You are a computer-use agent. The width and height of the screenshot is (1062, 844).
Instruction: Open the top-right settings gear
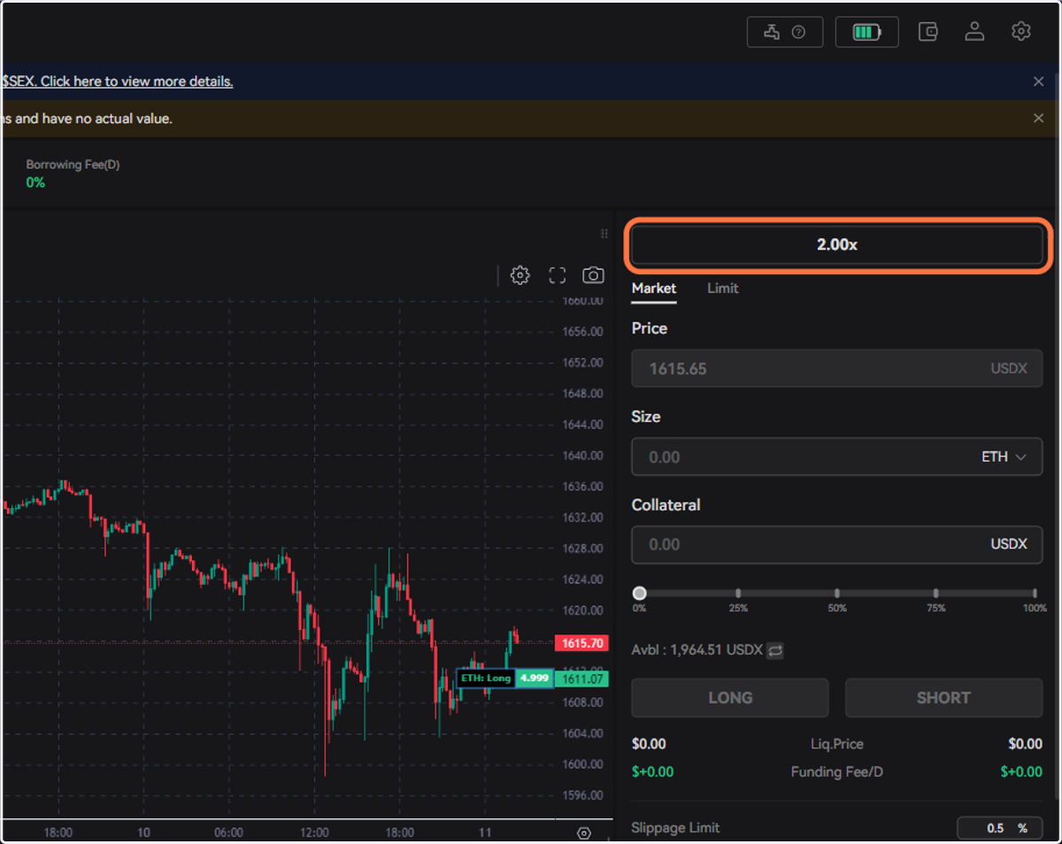point(1020,32)
